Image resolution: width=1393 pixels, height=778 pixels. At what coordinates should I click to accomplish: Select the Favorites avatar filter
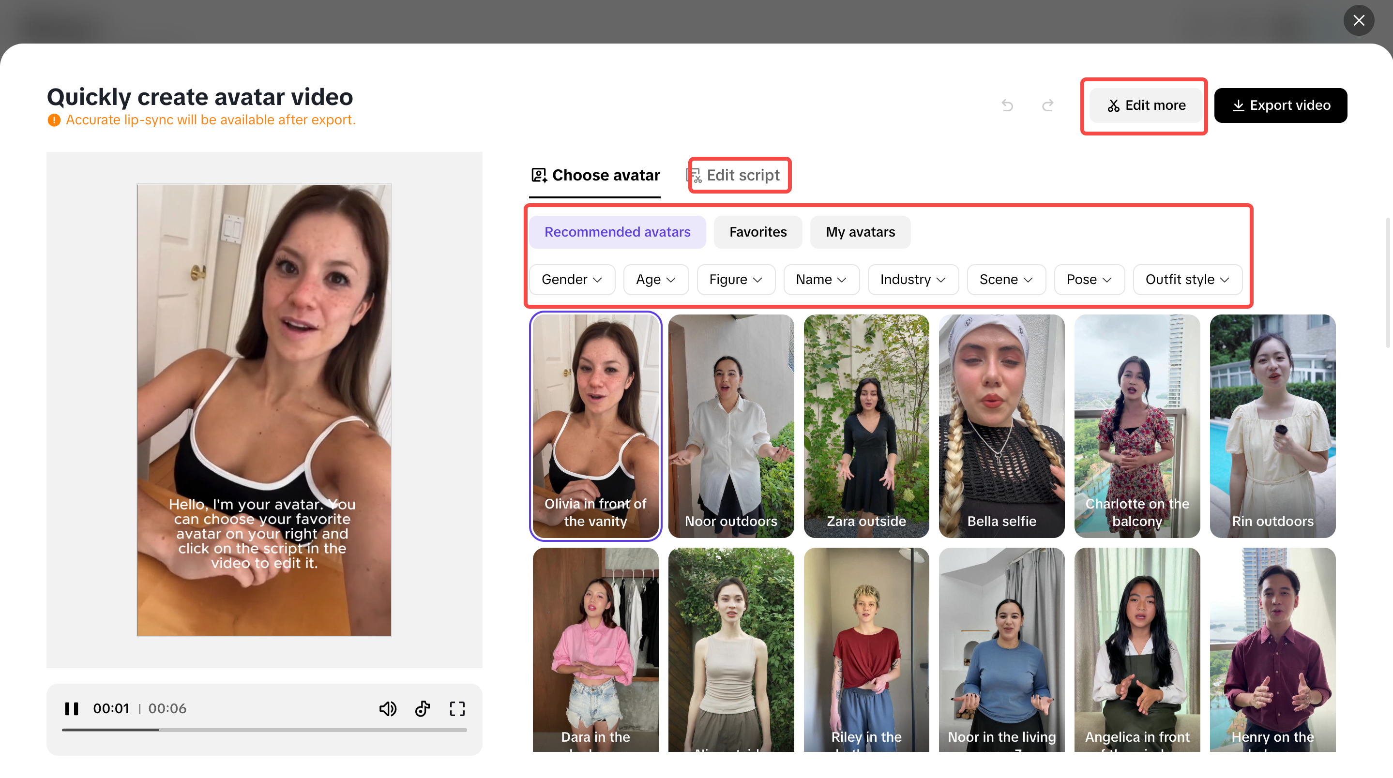pos(757,232)
